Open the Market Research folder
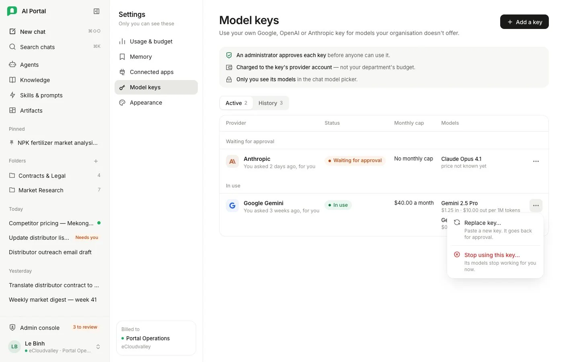 [x=55, y=190]
